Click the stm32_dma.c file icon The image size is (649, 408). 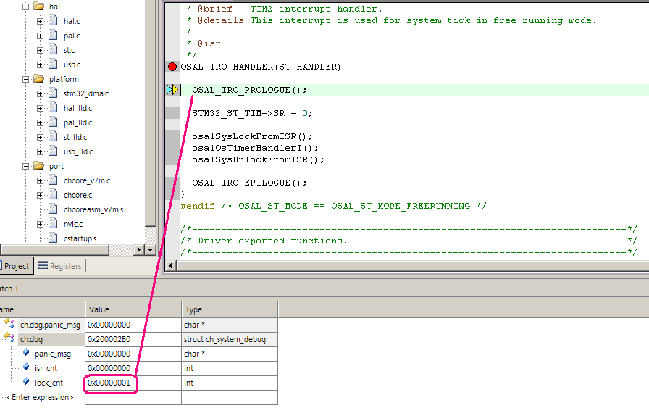point(53,93)
